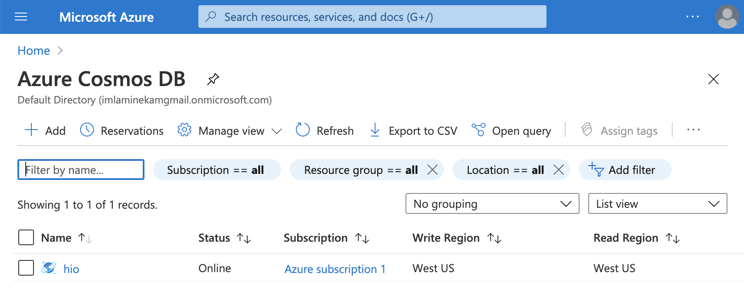Viewport: 744px width, 293px height.
Task: Click the Name column header
Action: click(x=56, y=238)
